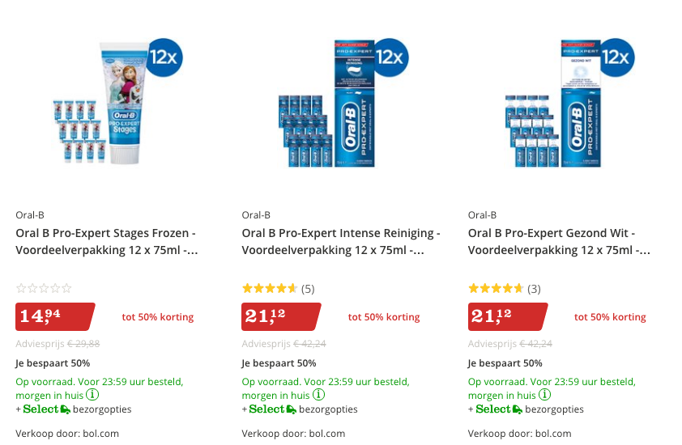Screen dimensions: 682x445
Task: Open Oral B Pro-Expert Stages Frozen product title
Action: pos(106,241)
